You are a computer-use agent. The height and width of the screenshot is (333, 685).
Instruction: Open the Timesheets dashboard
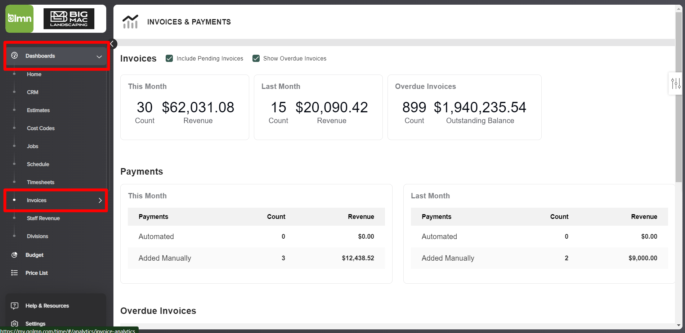pyautogui.click(x=41, y=182)
